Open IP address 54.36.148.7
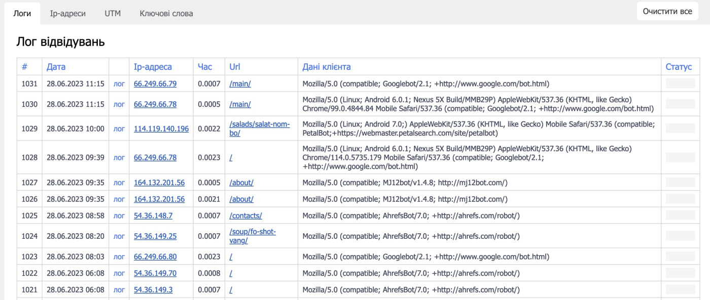 pos(153,216)
